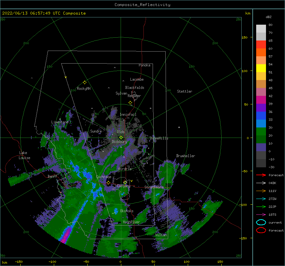The width and height of the screenshot is (285, 266).
Task: Click the Banff label
Action: [x=52, y=176]
